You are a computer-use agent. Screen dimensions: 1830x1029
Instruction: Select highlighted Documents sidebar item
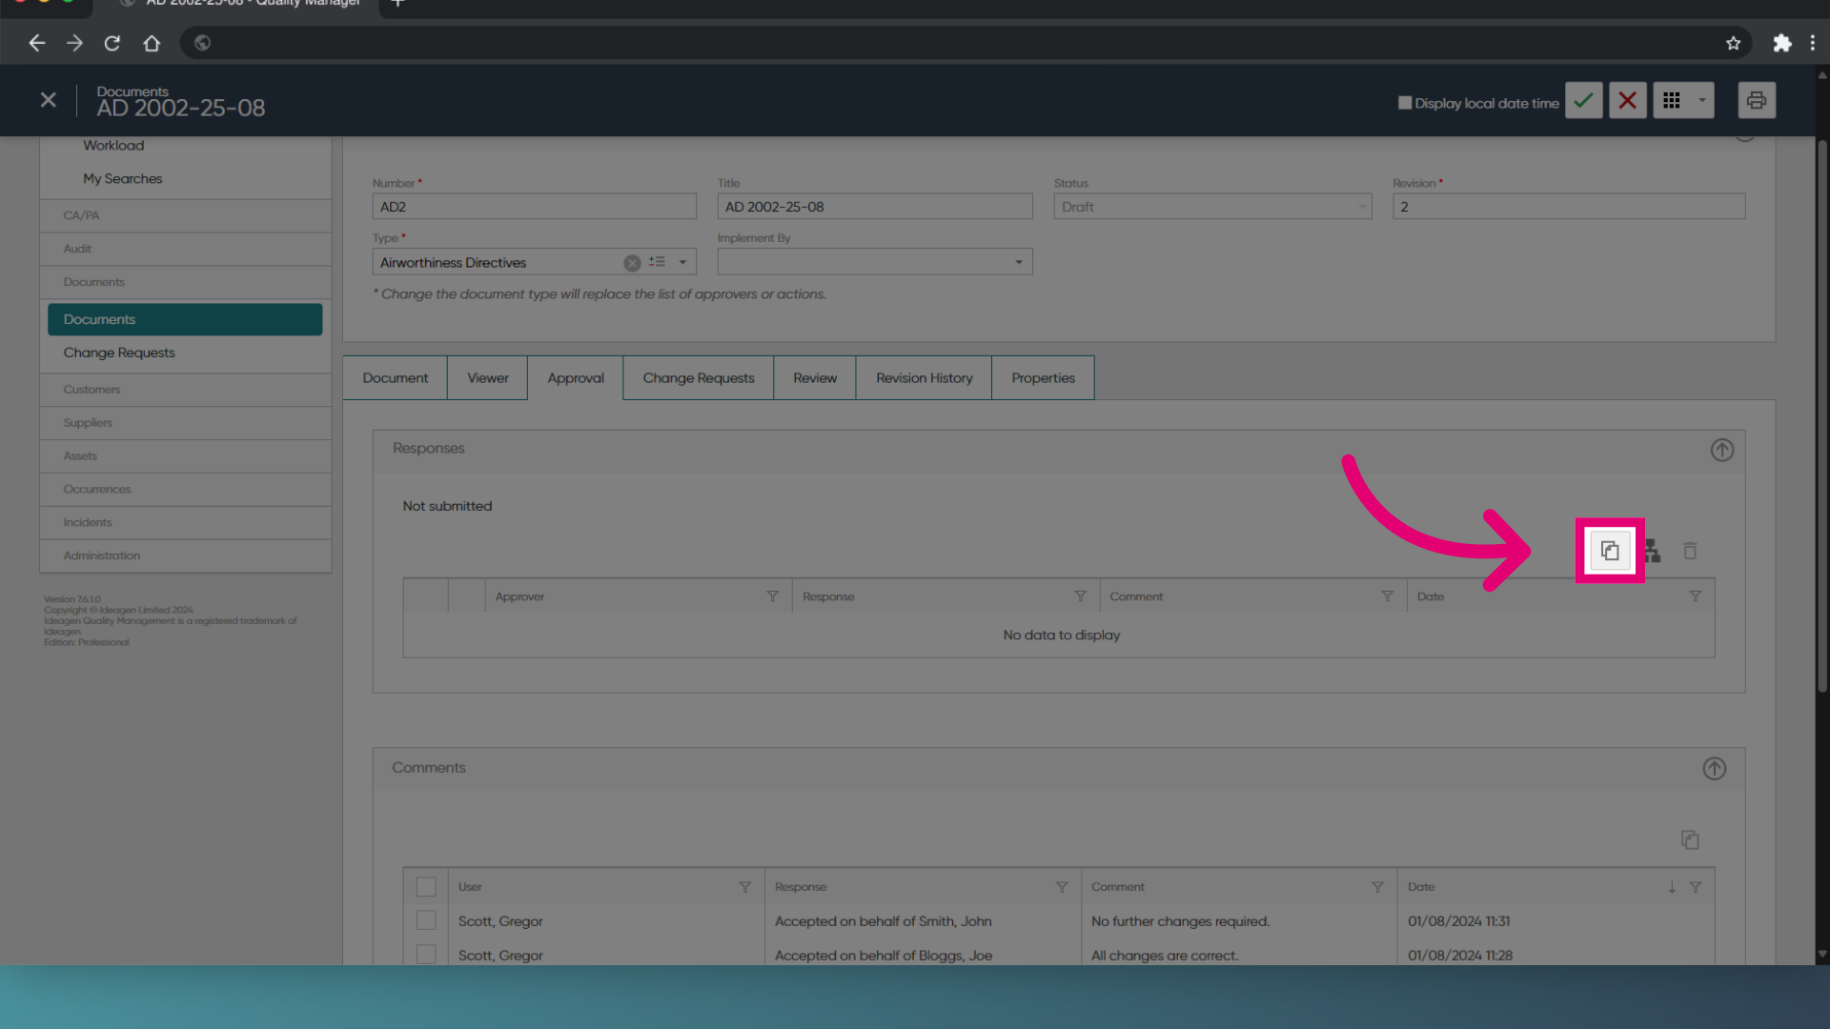pos(185,319)
